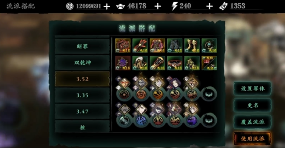285x148 pixels.
Task: Rename build with 更名 button
Action: [253, 105]
